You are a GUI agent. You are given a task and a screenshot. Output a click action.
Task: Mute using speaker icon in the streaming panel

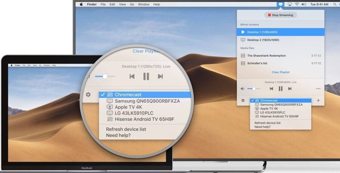point(243,89)
